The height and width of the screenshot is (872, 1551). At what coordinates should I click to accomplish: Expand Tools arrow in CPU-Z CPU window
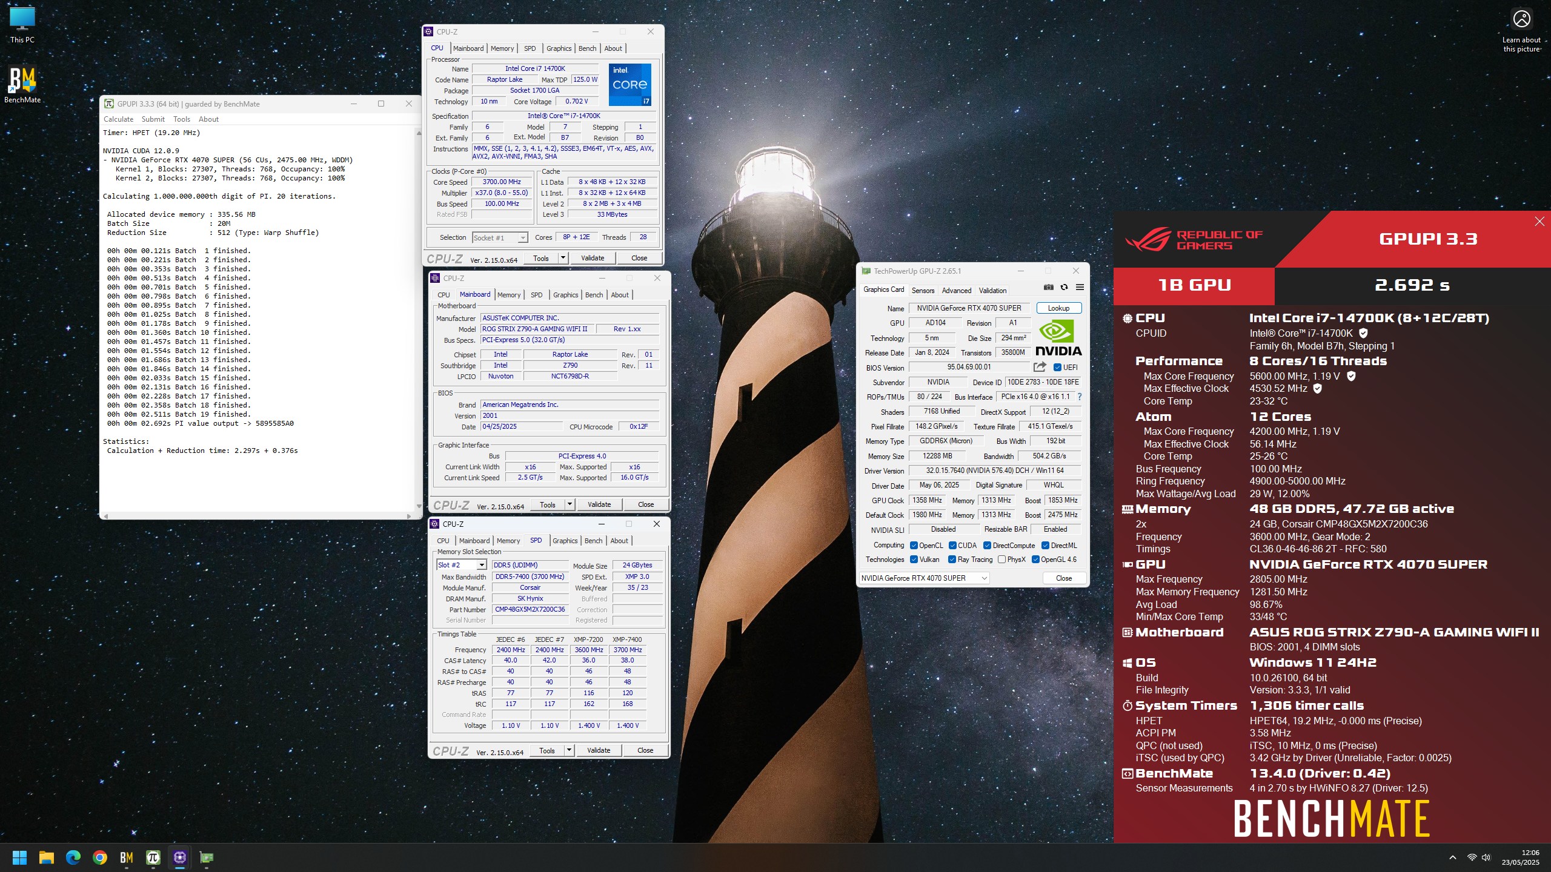[x=563, y=258]
